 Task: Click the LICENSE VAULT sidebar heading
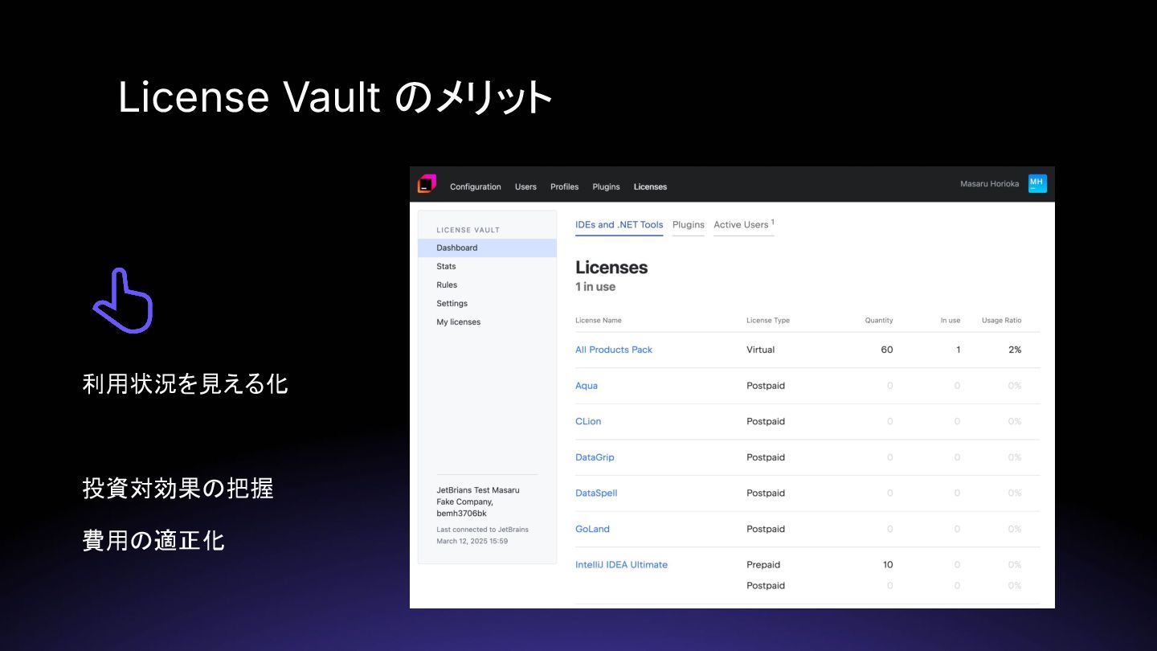point(468,230)
